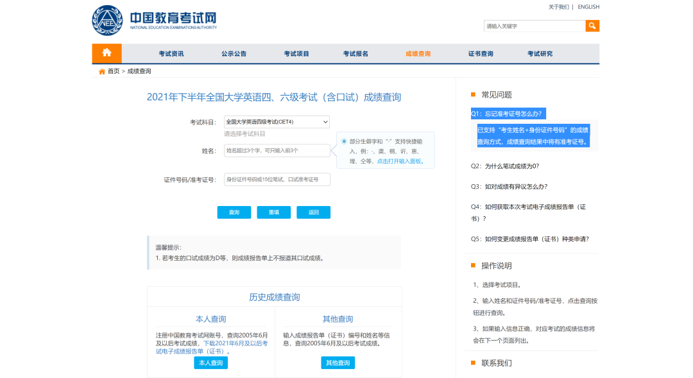Switch site language via ENGLISH link
The height and width of the screenshot is (378, 693).
(x=588, y=7)
